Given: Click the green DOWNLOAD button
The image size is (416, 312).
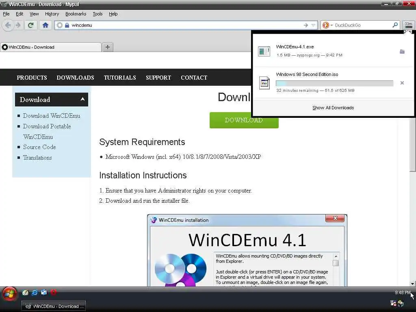Looking at the screenshot, I should click(244, 120).
